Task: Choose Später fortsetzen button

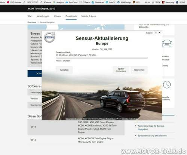Action: tap(121, 70)
